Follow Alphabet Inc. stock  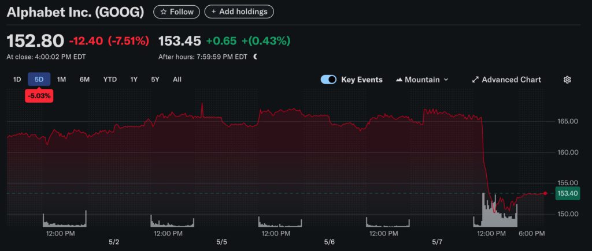(177, 12)
